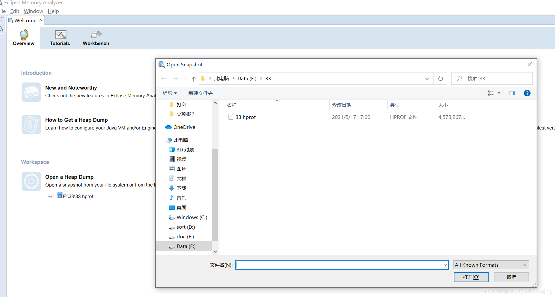Open the Tutorials icon

point(60,34)
